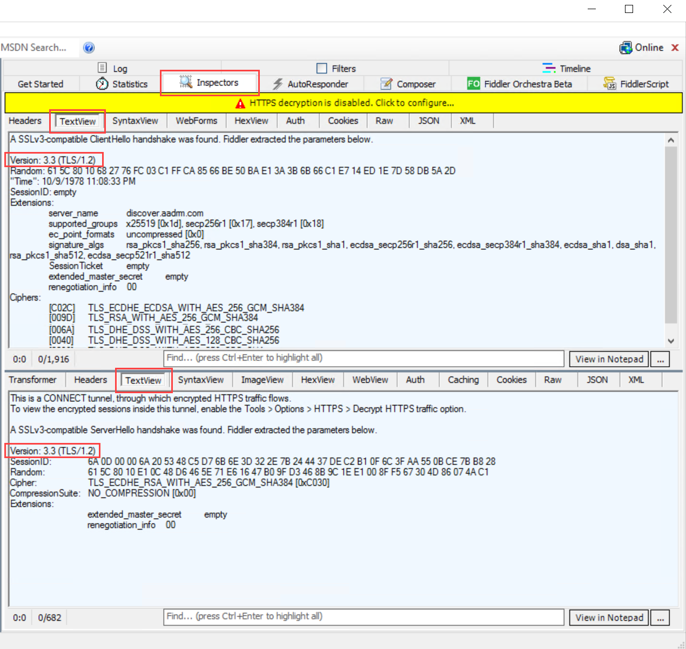This screenshot has width=686, height=649.
Task: Click the Online network status icon
Action: click(626, 48)
